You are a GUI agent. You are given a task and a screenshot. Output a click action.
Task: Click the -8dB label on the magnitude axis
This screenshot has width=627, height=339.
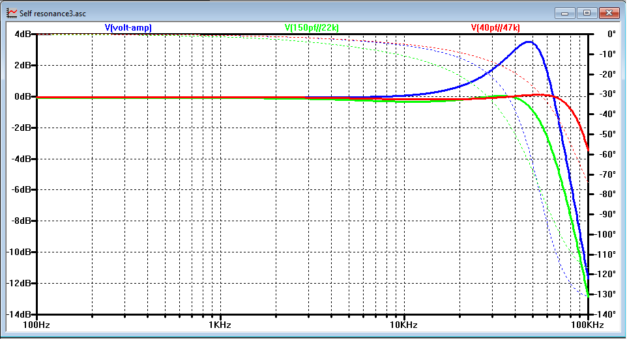22,221
